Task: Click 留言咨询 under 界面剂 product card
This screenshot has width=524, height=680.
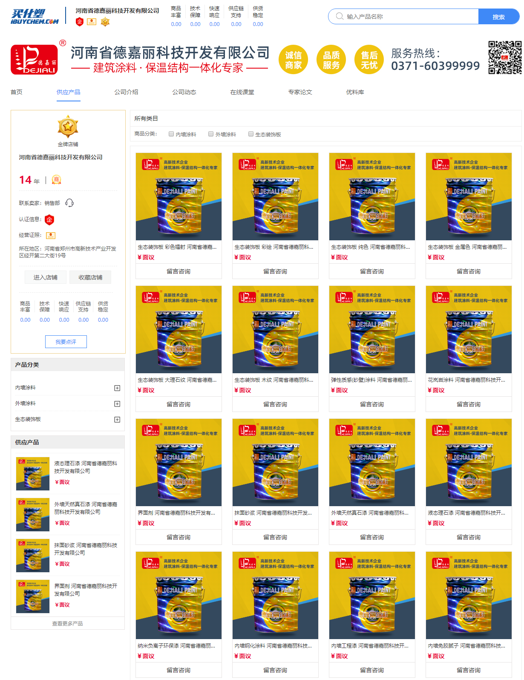Action: point(179,537)
